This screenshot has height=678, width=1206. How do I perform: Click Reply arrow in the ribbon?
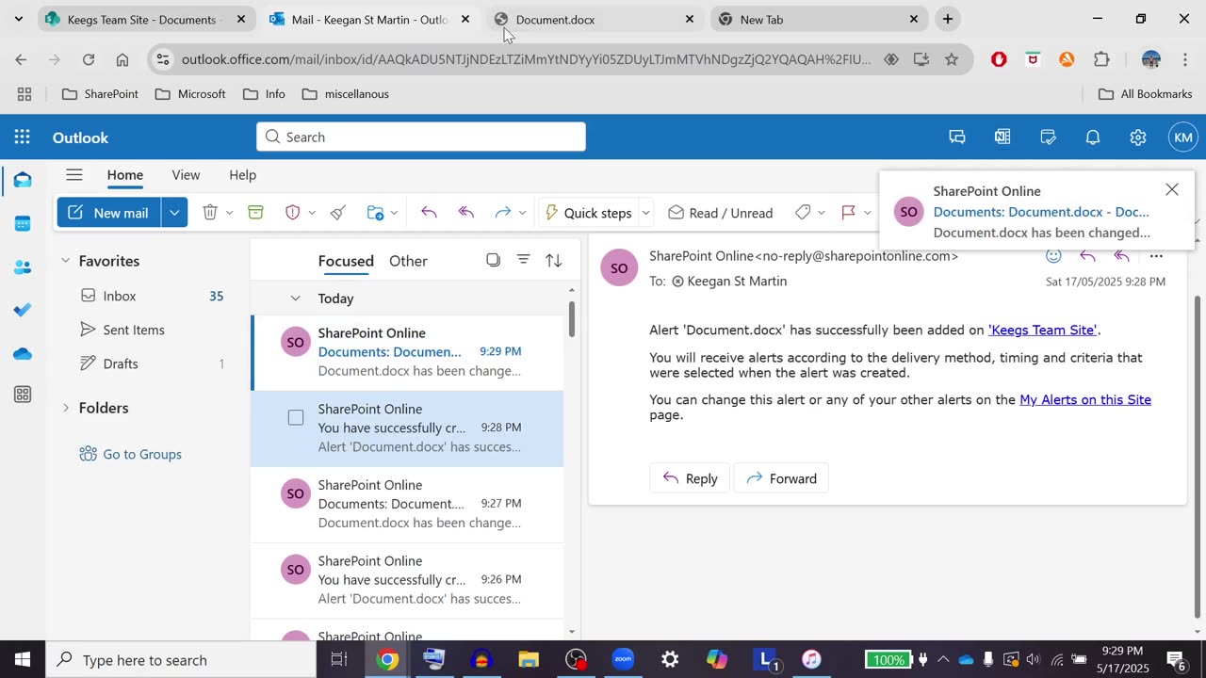(x=429, y=213)
